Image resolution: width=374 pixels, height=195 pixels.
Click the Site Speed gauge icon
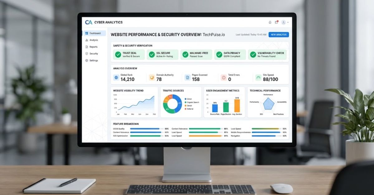point(258,77)
